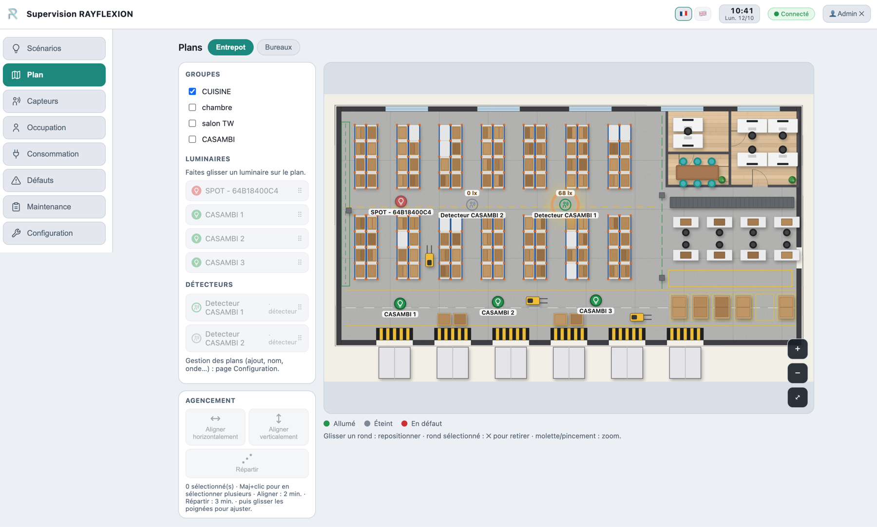Zoom out the plan with minus button
The width and height of the screenshot is (877, 527).
point(798,373)
